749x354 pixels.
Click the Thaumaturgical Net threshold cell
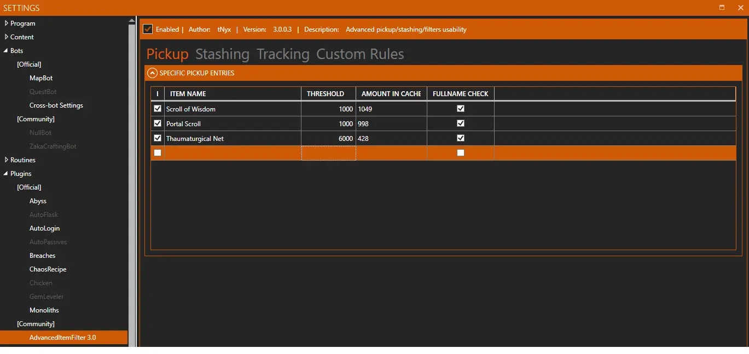point(328,139)
